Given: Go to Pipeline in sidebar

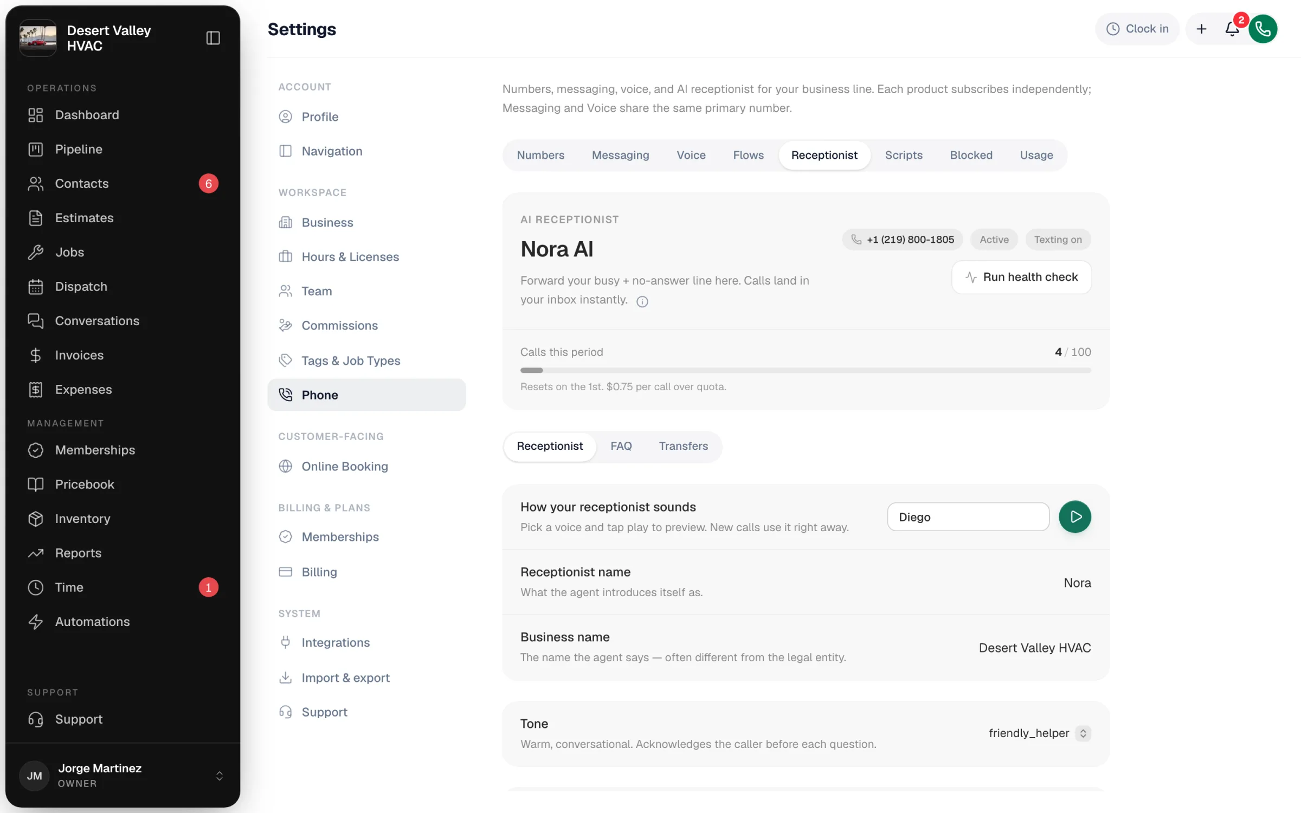Looking at the screenshot, I should point(123,149).
